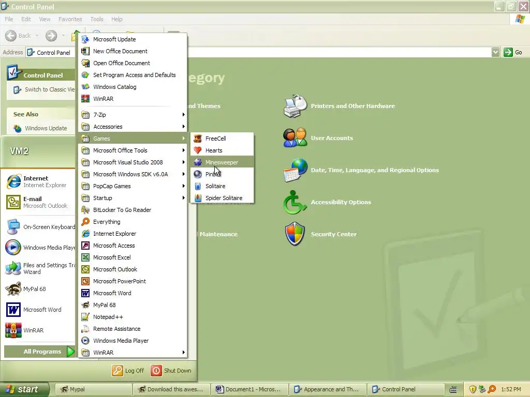Screen dimensions: 530x397
Task: Click the Windows Media Player icon in All Programs
Action: tap(85, 341)
